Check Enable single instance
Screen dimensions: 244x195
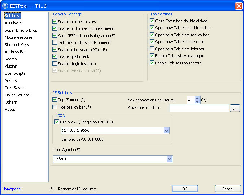[x=54, y=64]
